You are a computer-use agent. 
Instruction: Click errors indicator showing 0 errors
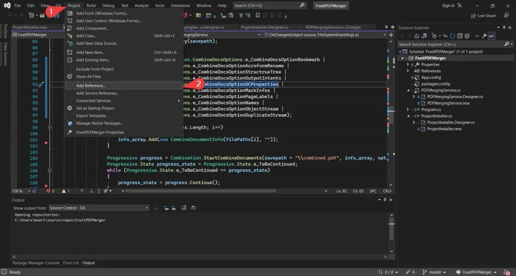(x=50, y=191)
